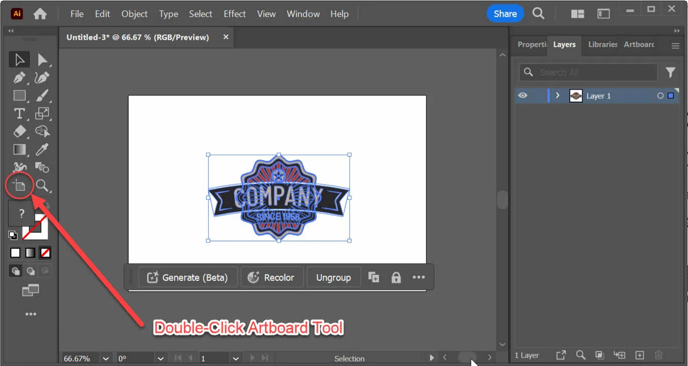Image resolution: width=688 pixels, height=366 pixels.
Task: Open the rotation angle dropdown
Action: [x=160, y=358]
